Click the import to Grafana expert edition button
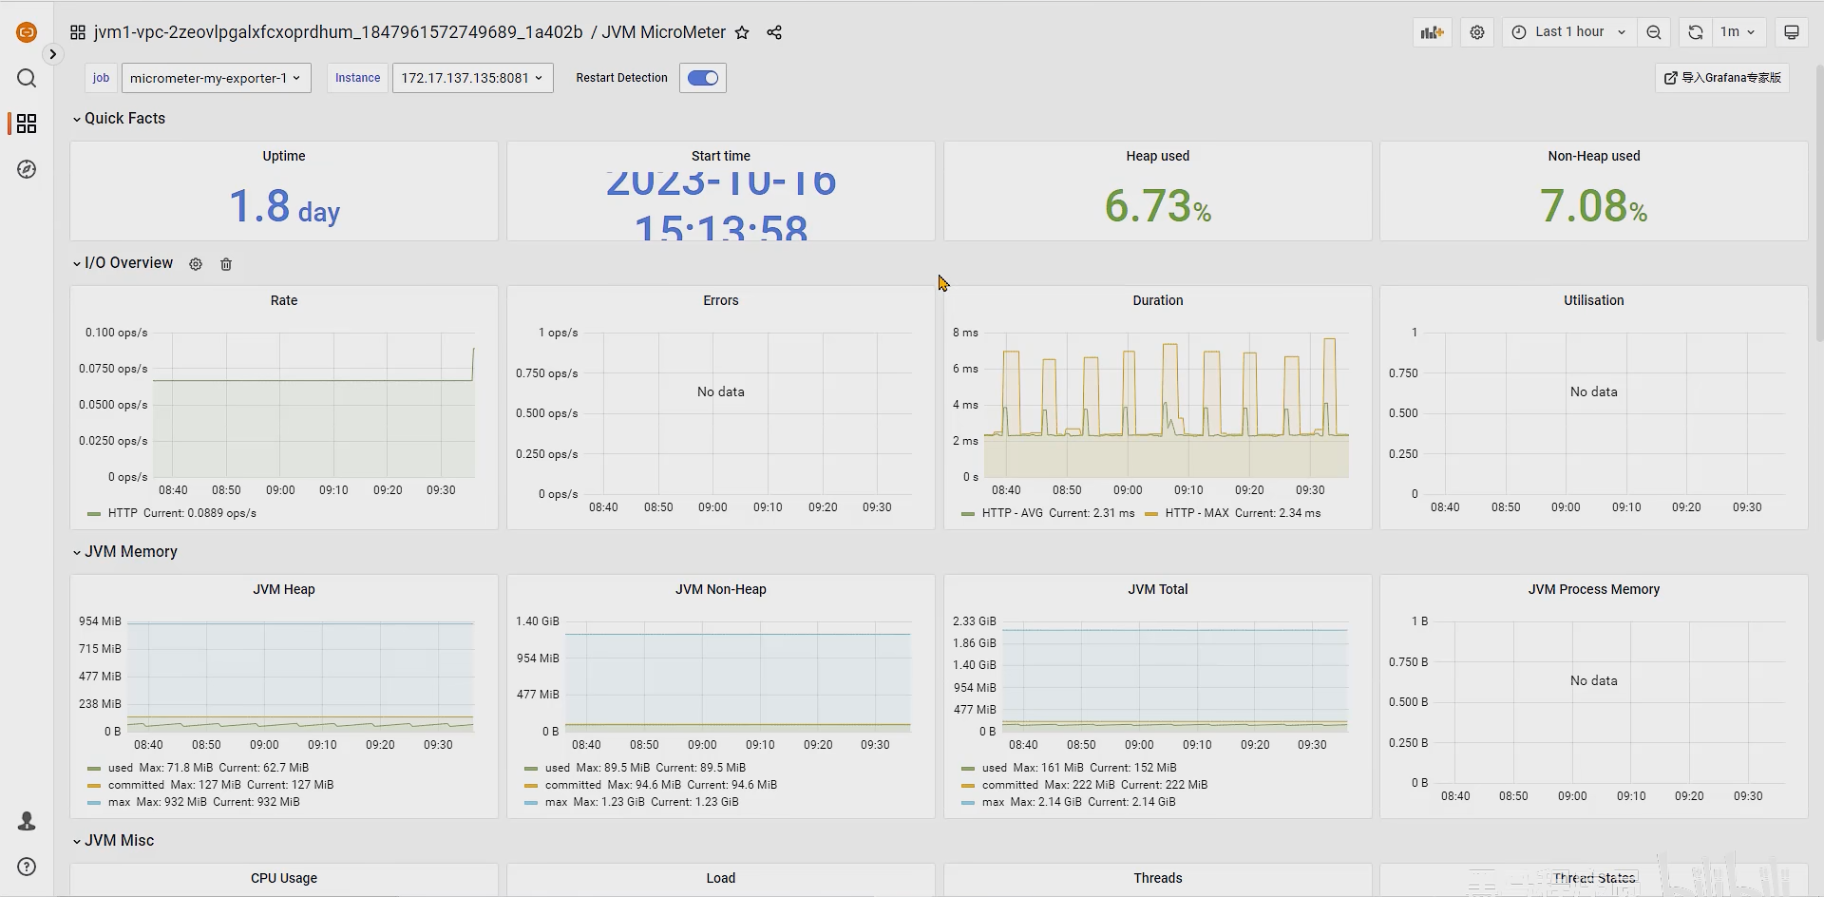 tap(1722, 78)
